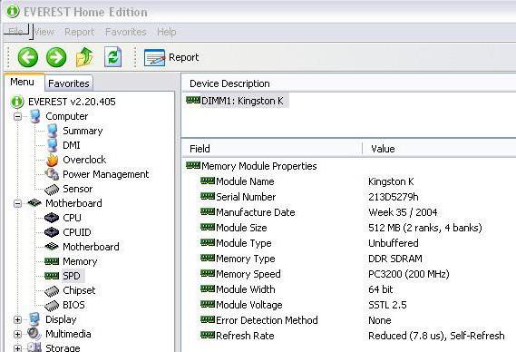Select the Display category

tap(61, 319)
